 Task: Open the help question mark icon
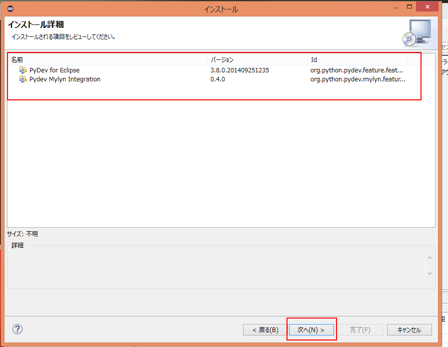(x=17, y=330)
